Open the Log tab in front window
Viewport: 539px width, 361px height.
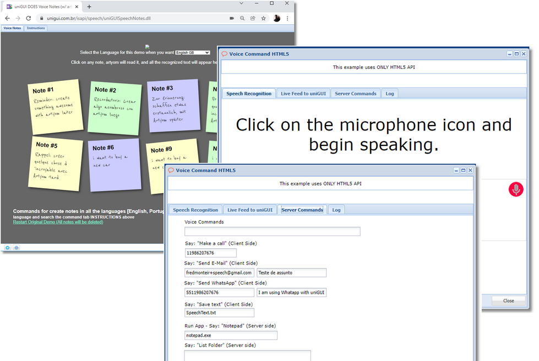tap(336, 210)
